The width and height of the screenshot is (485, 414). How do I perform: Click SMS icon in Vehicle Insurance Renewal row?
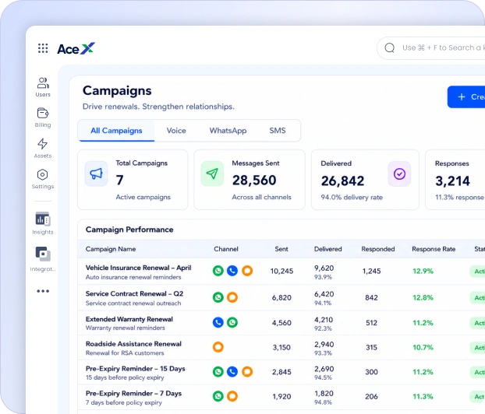[x=247, y=271]
